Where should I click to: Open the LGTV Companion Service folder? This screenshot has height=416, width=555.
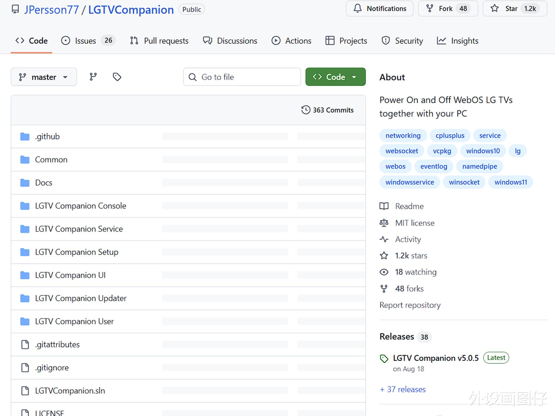(79, 229)
